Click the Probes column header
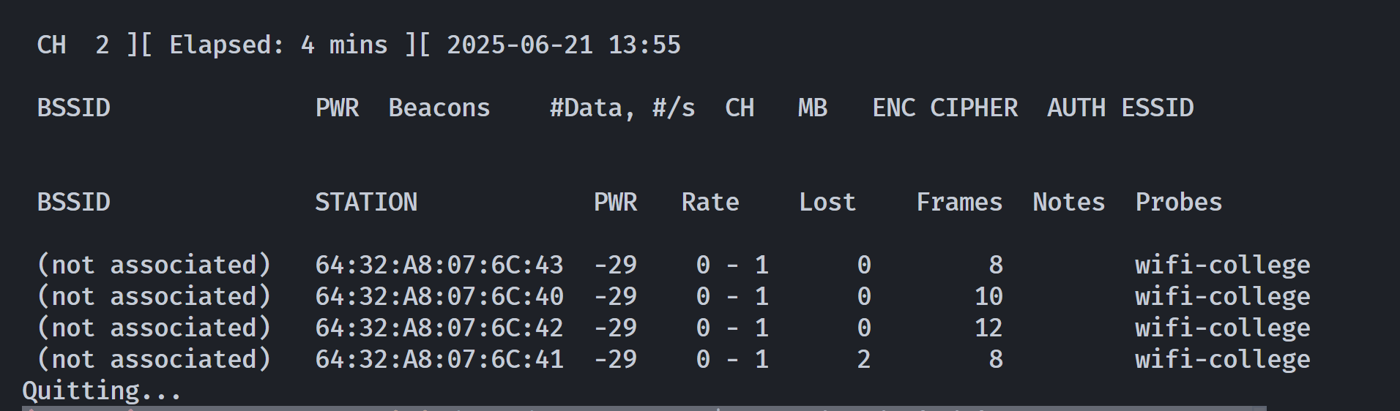1400x411 pixels. [1179, 202]
